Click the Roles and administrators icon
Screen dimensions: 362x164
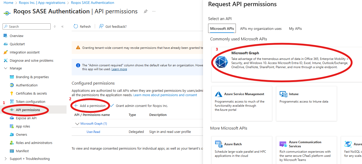coord(12,143)
